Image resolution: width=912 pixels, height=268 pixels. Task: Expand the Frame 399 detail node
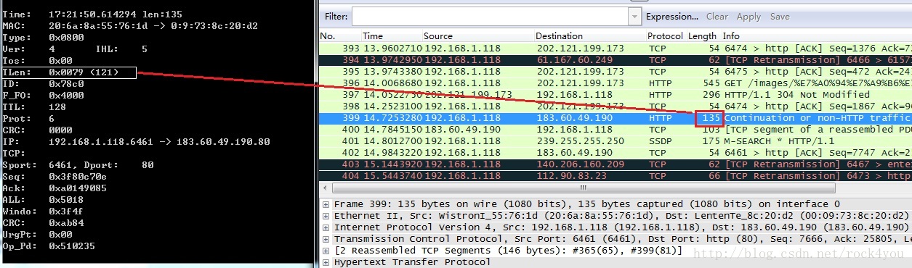coord(326,204)
